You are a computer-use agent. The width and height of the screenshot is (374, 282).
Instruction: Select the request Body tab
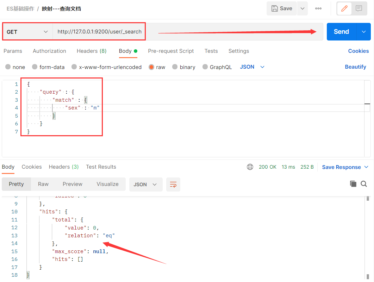coord(128,51)
